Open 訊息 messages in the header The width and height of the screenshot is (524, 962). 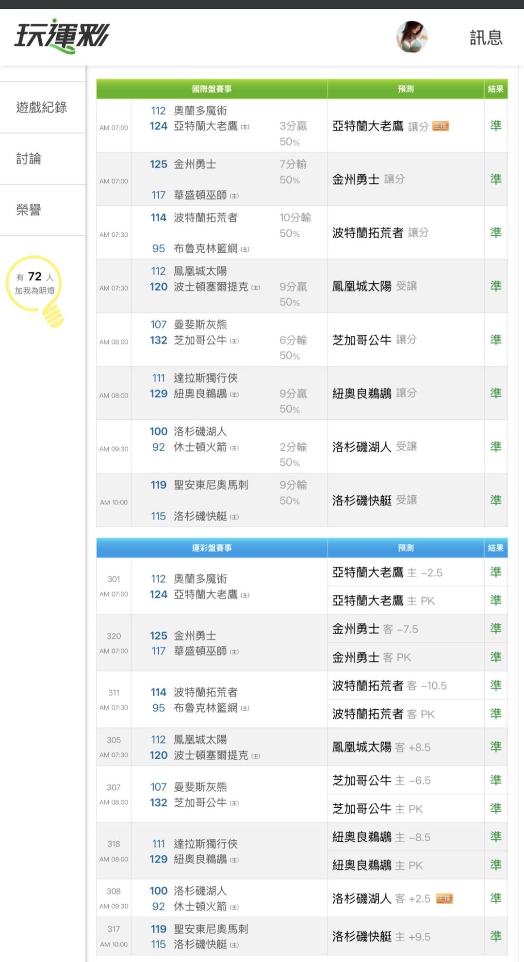(x=486, y=37)
